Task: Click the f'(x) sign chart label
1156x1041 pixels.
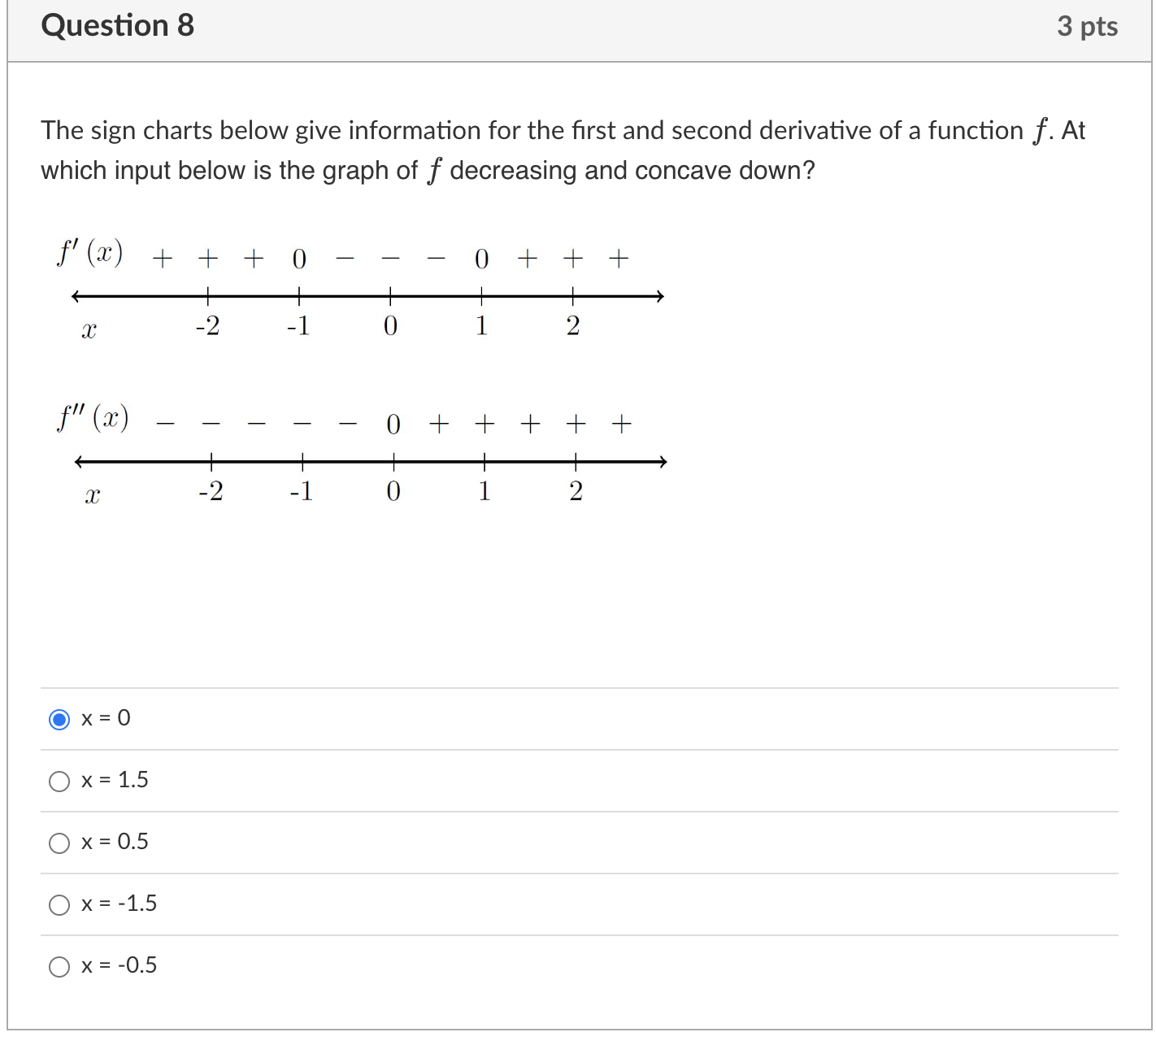Action: (90, 253)
